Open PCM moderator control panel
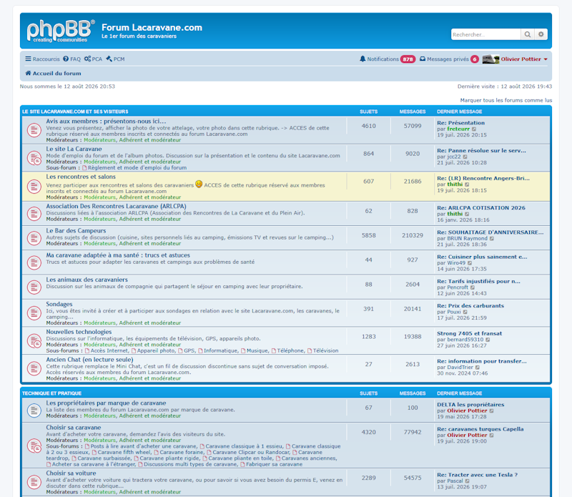Image resolution: width=572 pixels, height=497 pixels. pos(115,59)
